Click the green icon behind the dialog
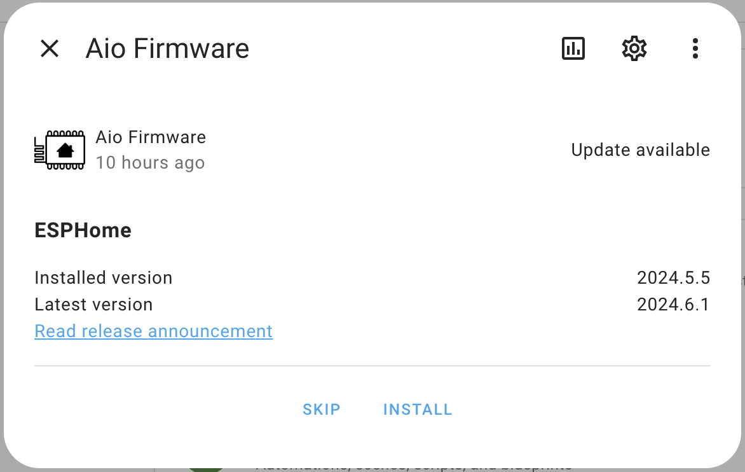This screenshot has width=745, height=472. tap(205, 469)
